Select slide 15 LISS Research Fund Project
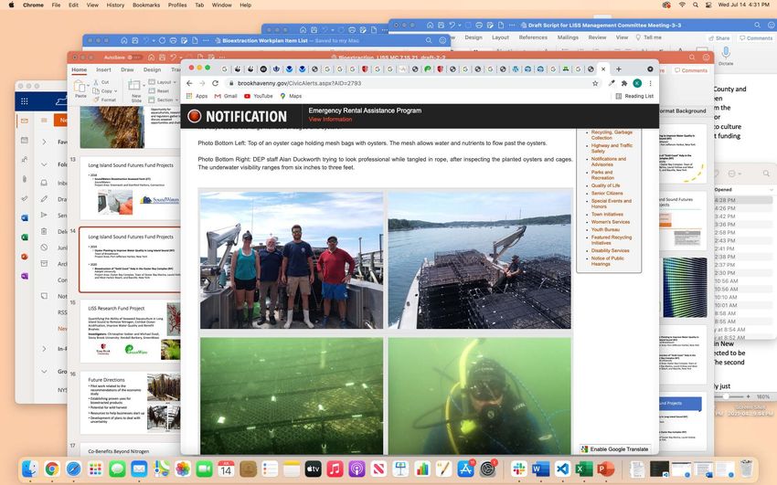Viewport: 777px width, 485px height. click(130, 331)
